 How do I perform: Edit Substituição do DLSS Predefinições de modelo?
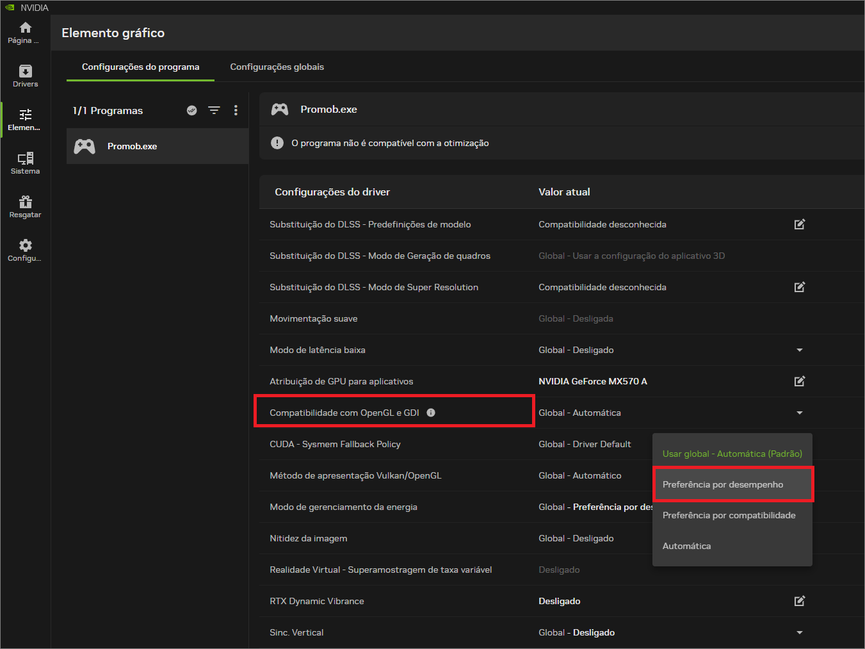(x=799, y=224)
